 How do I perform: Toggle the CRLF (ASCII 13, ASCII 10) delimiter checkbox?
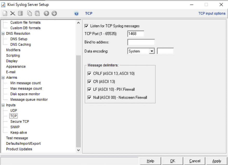(x=90, y=74)
